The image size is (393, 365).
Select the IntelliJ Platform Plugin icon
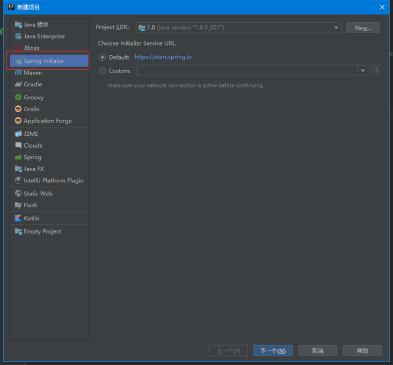click(18, 180)
